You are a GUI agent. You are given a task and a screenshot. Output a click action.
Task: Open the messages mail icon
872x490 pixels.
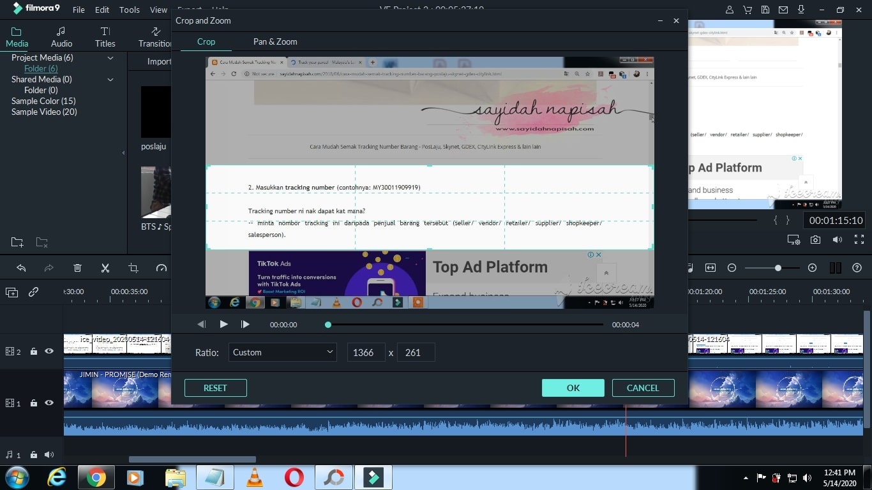pos(783,10)
